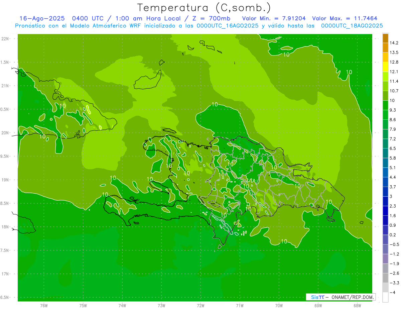This screenshot has height=310, width=401.
Task: Click longitude label "70W"
Action: click(279, 305)
